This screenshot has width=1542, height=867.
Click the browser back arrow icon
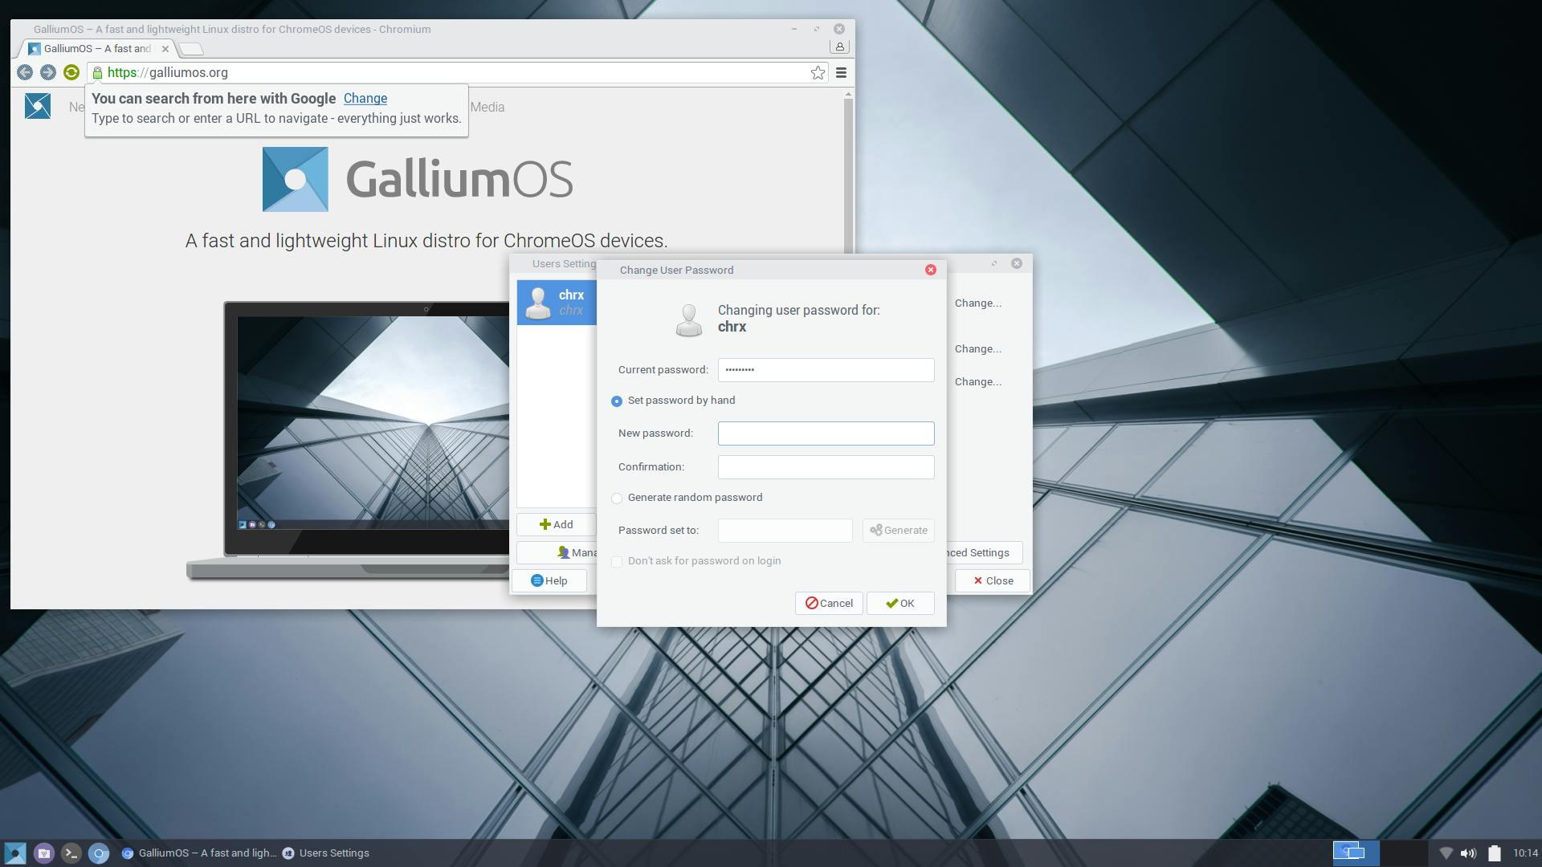[25, 72]
